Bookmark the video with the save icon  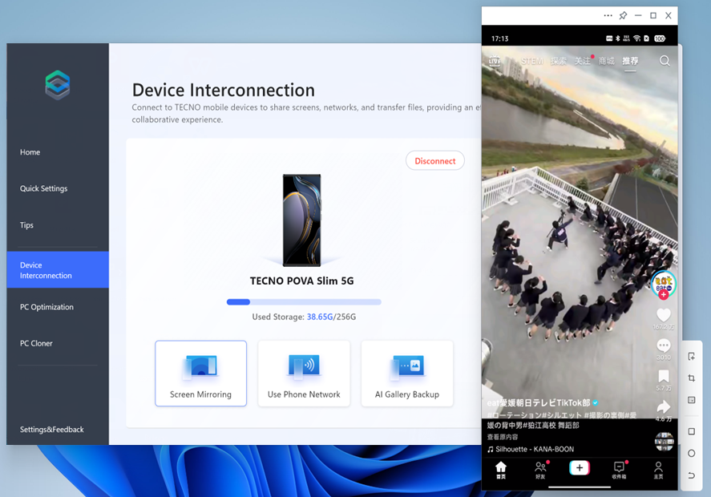click(663, 376)
